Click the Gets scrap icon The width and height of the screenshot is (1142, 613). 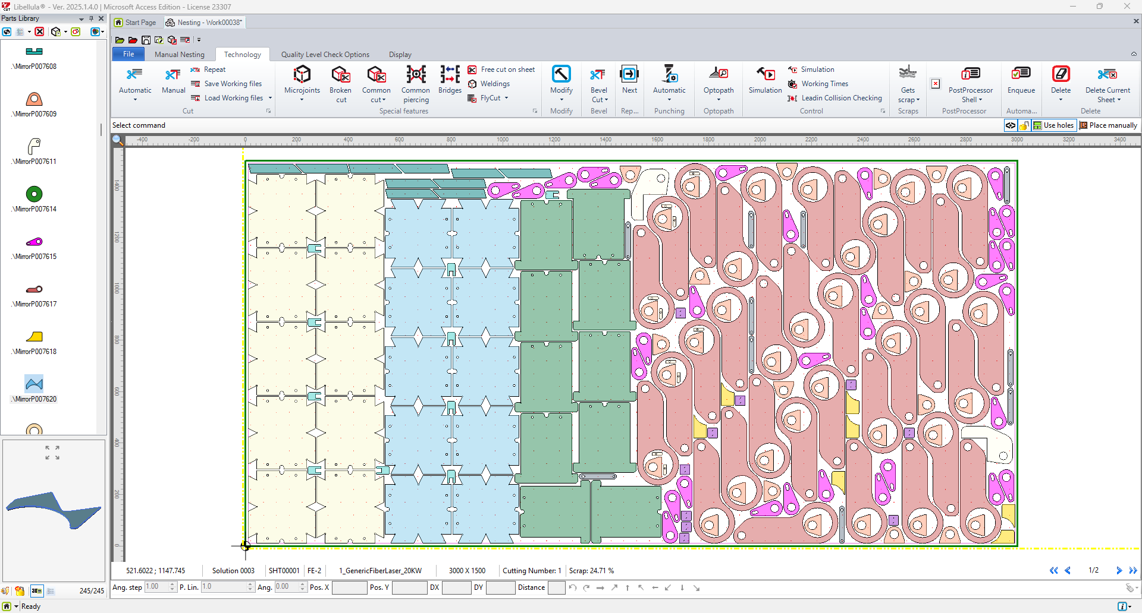coord(908,74)
